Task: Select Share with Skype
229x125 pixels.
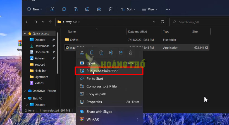Action: point(109,112)
